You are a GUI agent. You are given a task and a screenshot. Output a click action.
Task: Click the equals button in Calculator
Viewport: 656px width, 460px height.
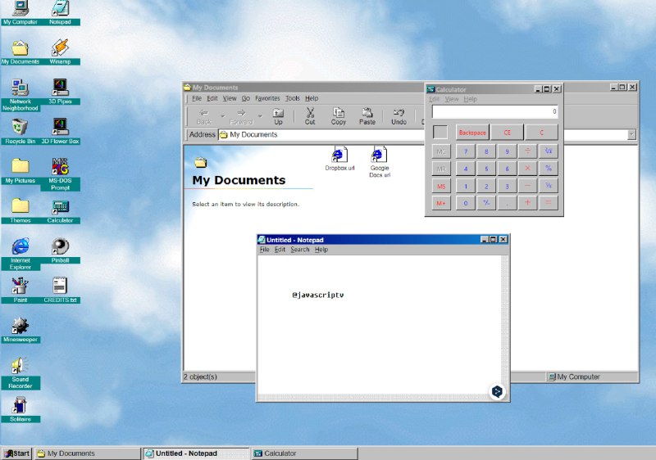(x=548, y=203)
